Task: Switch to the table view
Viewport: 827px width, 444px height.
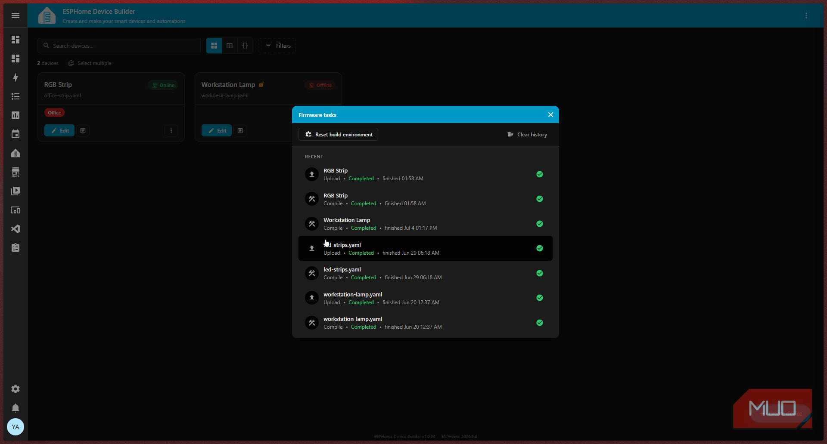Action: tap(230, 46)
